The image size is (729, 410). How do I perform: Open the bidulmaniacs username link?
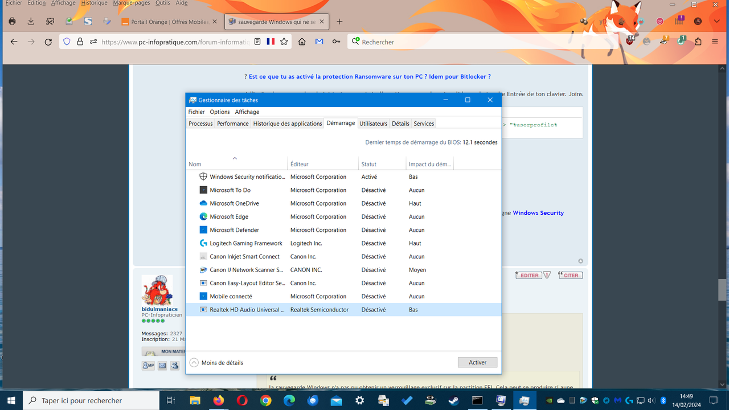click(159, 309)
